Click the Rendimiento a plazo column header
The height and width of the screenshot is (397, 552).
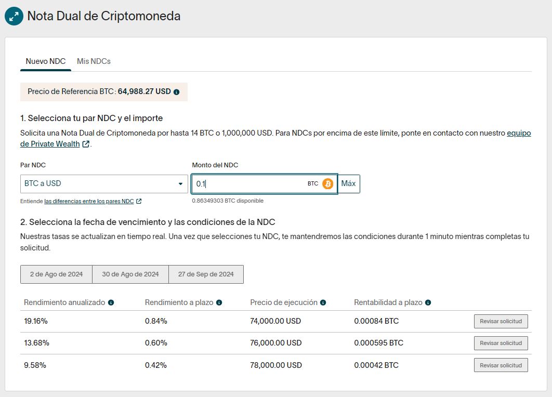(179, 302)
